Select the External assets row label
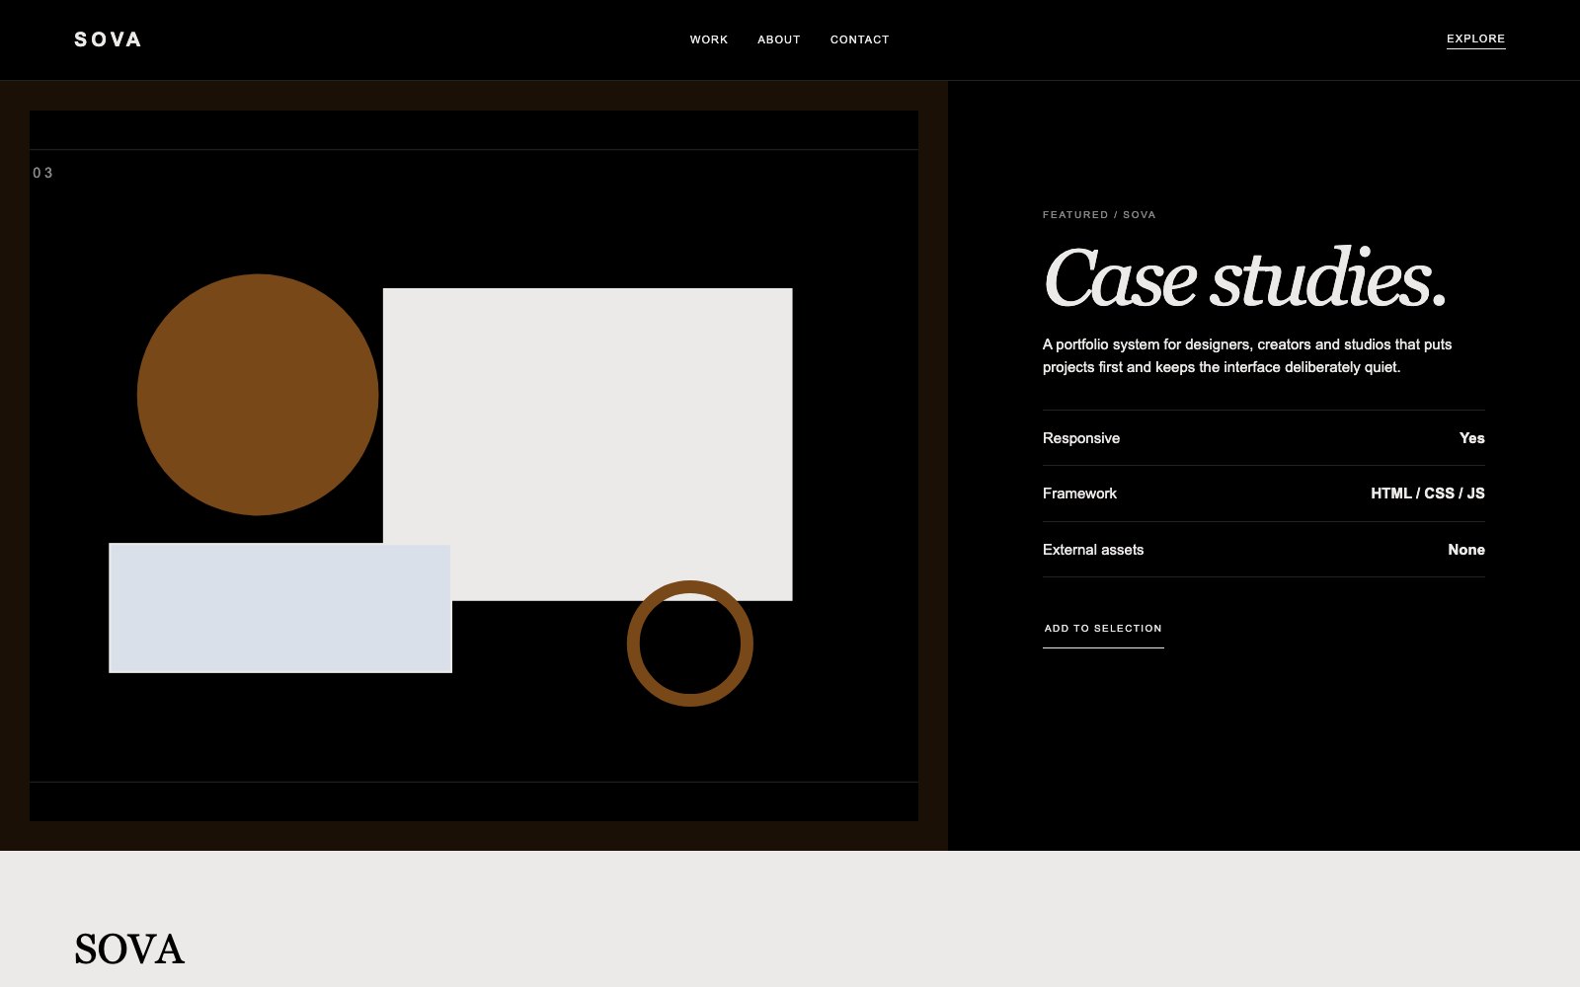1580x987 pixels. click(x=1093, y=550)
